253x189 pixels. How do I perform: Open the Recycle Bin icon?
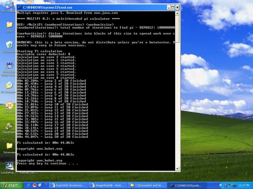coord(9,47)
